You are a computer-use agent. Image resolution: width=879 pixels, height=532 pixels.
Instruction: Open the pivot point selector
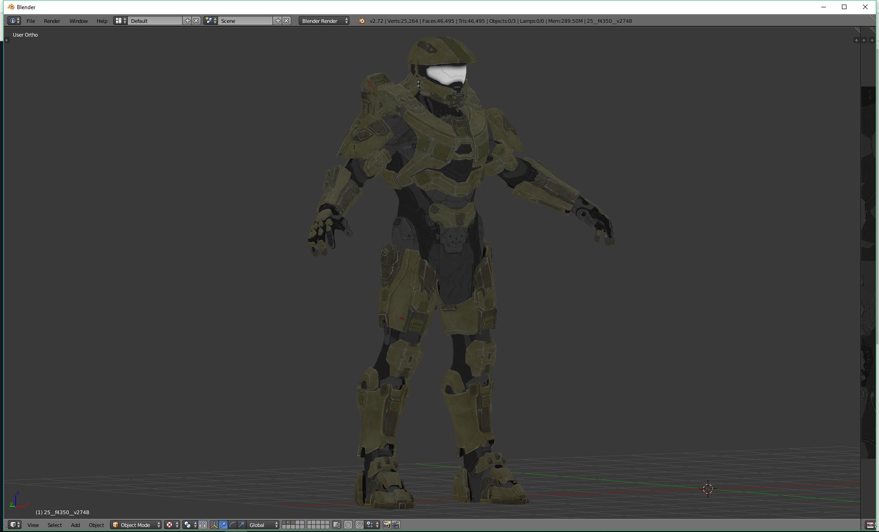tap(190, 525)
